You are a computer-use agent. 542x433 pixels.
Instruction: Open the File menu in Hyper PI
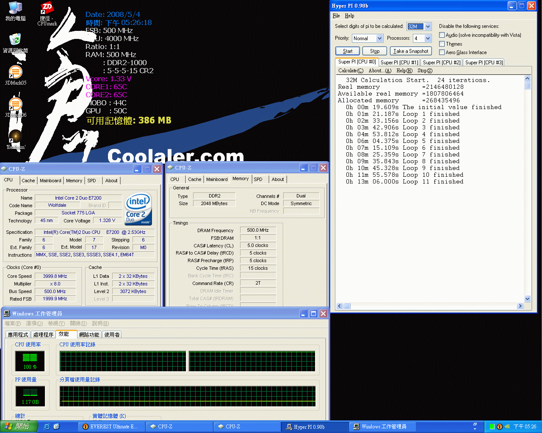336,16
